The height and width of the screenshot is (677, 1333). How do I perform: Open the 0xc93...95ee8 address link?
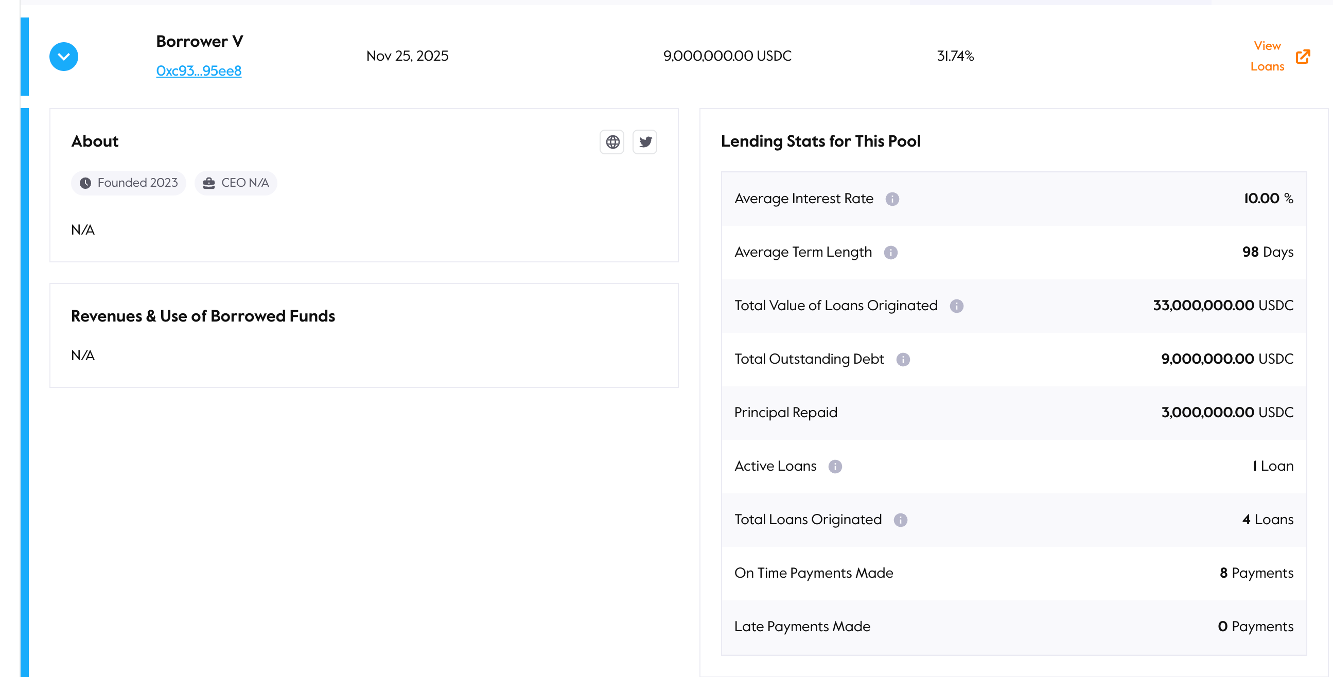pyautogui.click(x=199, y=71)
